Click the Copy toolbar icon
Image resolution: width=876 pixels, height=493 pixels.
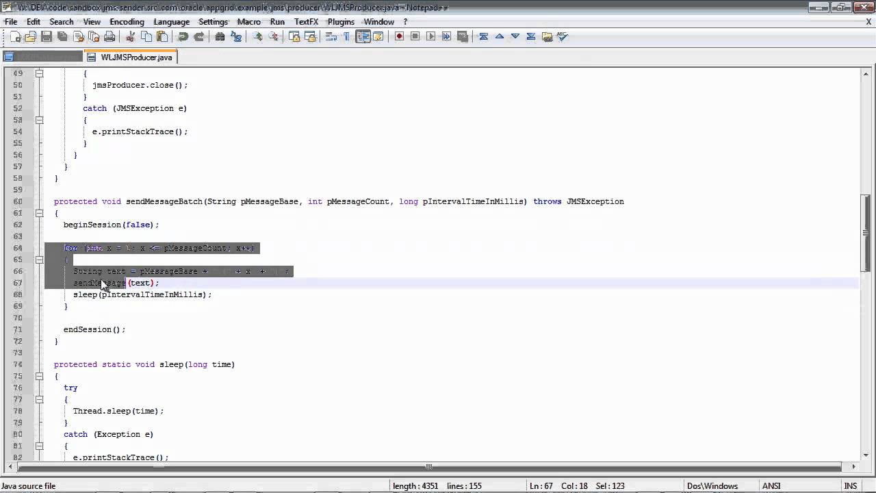(146, 36)
